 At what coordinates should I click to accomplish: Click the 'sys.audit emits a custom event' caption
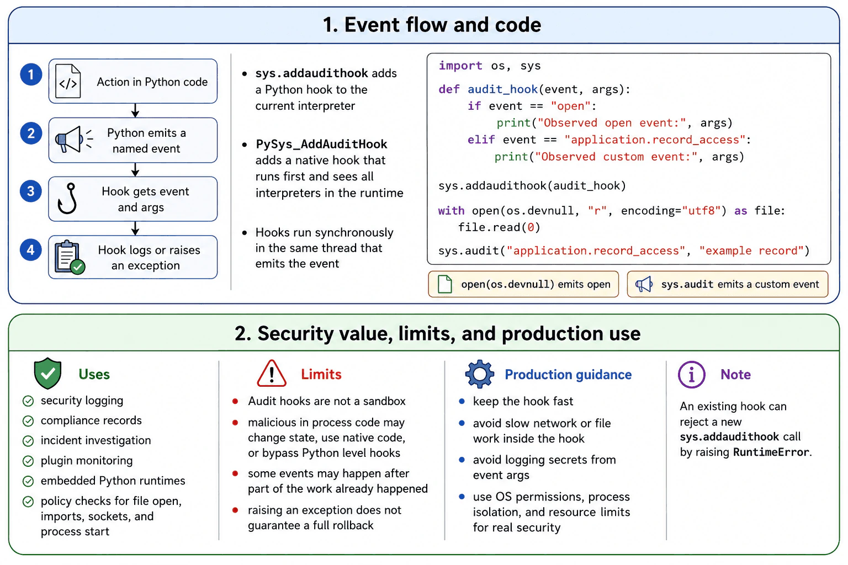point(740,284)
